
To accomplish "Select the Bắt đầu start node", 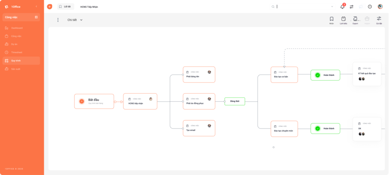I will point(94,102).
